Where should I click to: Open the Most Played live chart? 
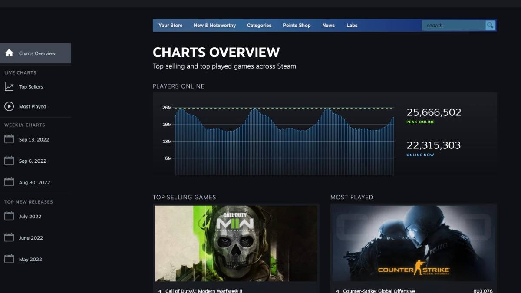(x=33, y=106)
